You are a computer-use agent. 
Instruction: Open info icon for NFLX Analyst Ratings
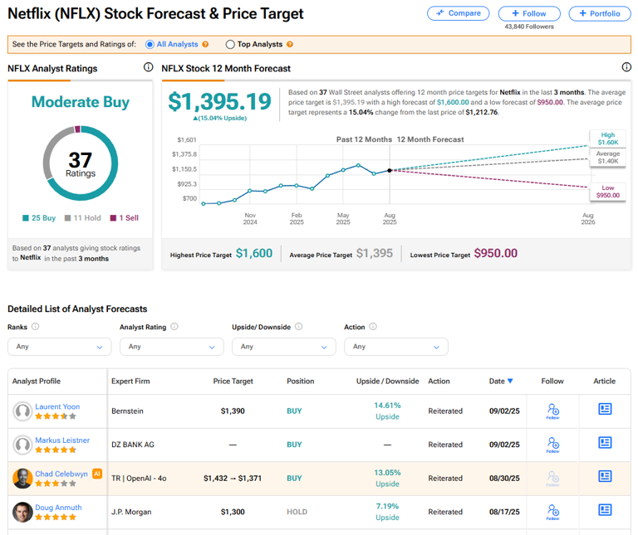coord(149,67)
